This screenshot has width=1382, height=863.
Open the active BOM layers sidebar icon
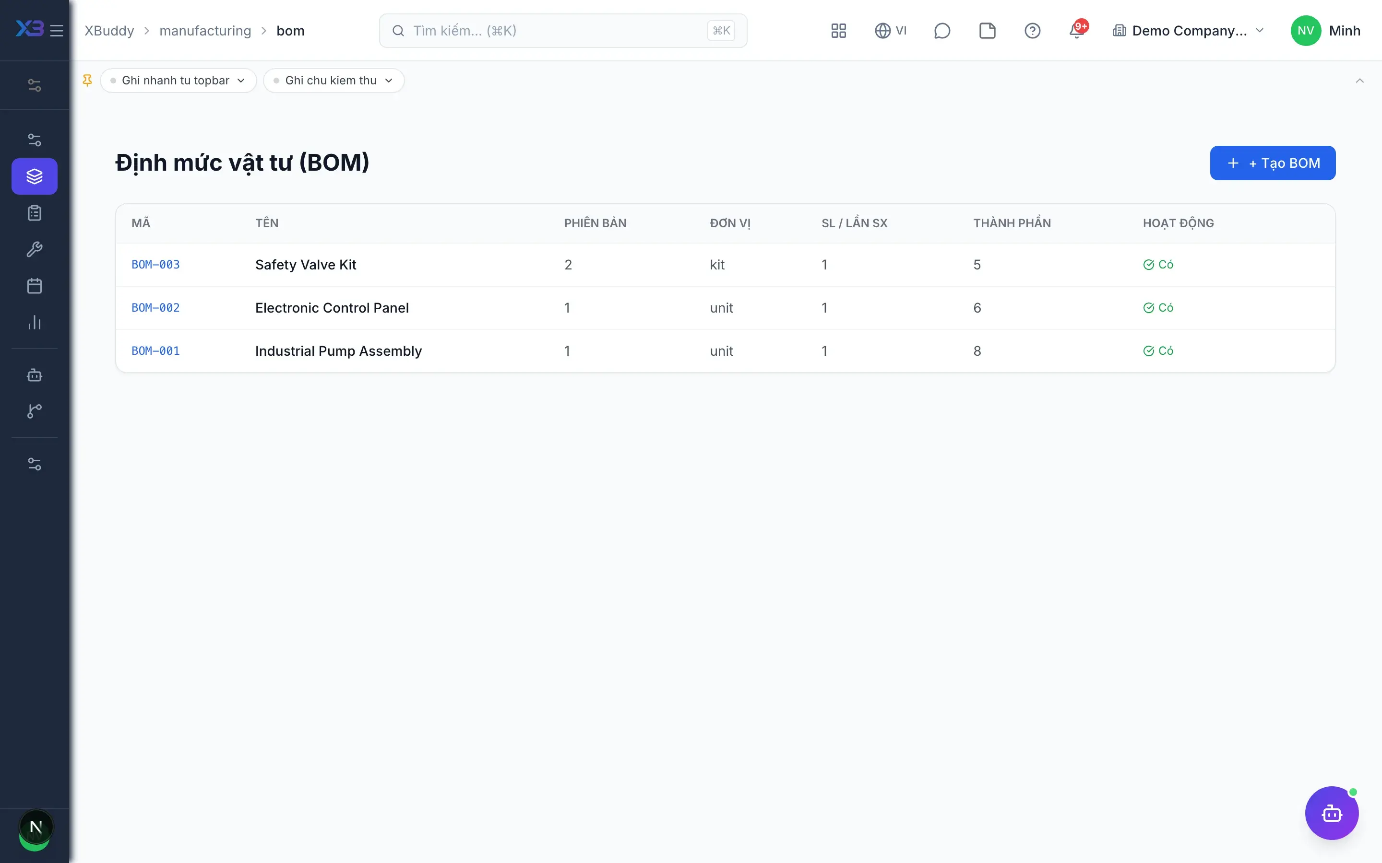tap(34, 176)
